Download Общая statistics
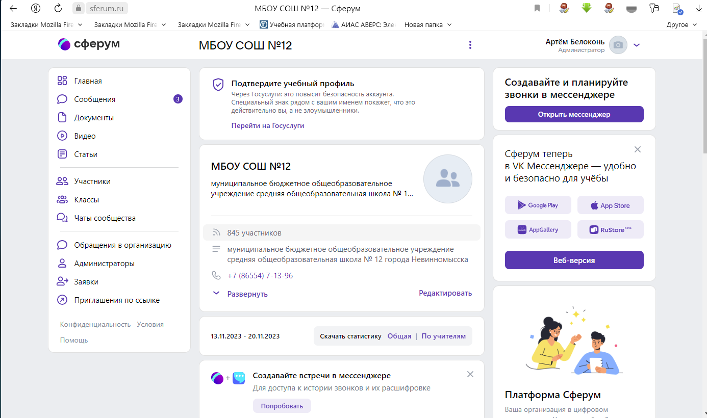This screenshot has width=707, height=418. click(x=399, y=336)
